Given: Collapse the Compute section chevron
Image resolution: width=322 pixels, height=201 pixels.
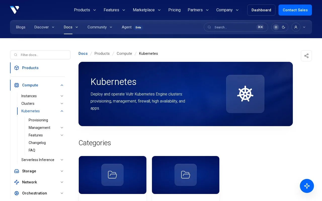Looking at the screenshot, I should 62,85.
